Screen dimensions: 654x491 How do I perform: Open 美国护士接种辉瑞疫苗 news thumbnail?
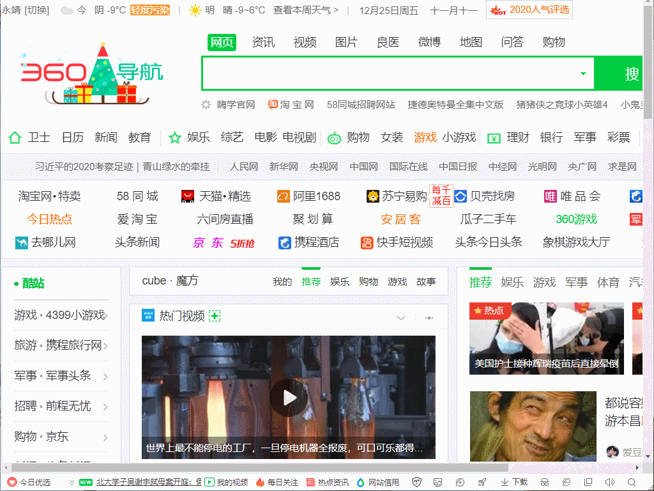[x=547, y=339]
